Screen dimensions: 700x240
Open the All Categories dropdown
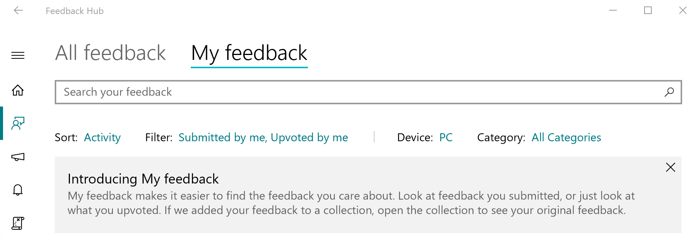click(x=566, y=137)
